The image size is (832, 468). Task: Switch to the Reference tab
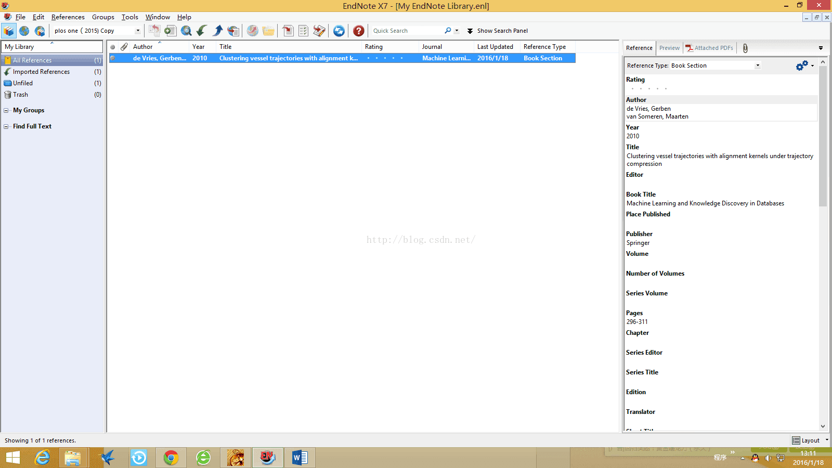pos(639,48)
